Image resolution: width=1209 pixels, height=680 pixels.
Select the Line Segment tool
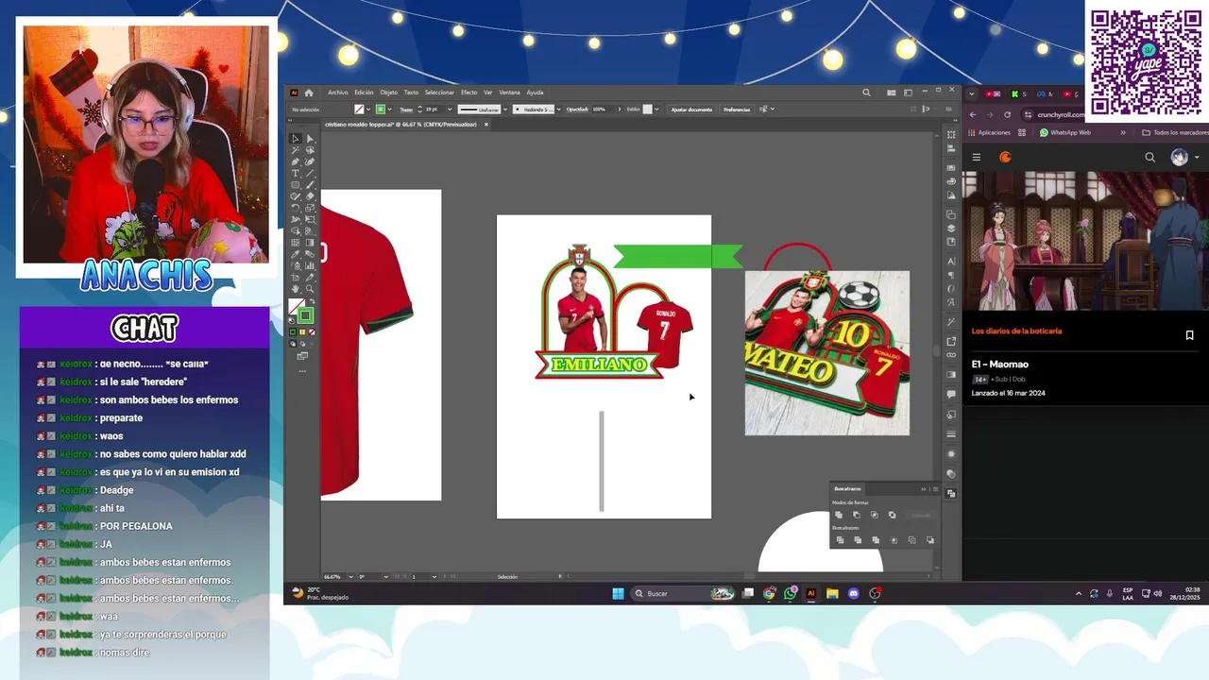click(x=310, y=173)
